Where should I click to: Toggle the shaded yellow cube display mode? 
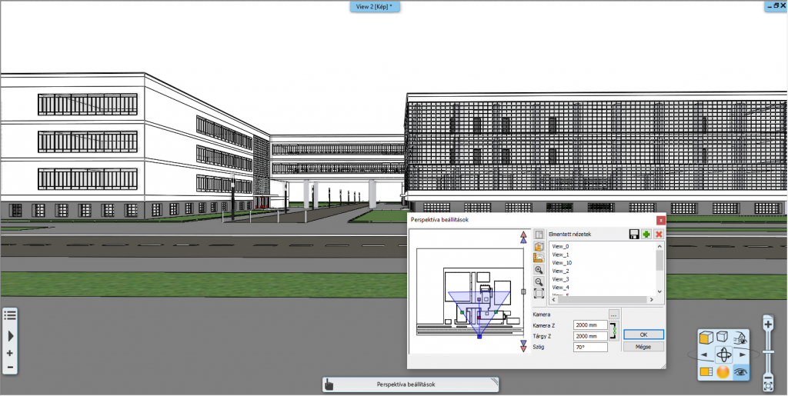click(706, 336)
